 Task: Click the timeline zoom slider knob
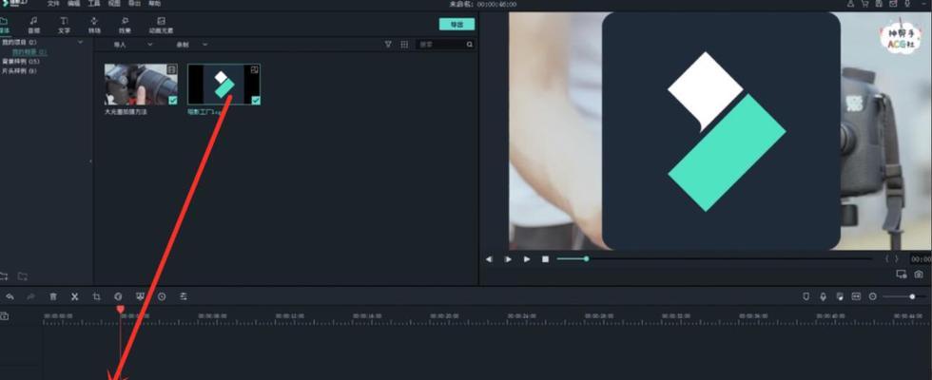(912, 296)
